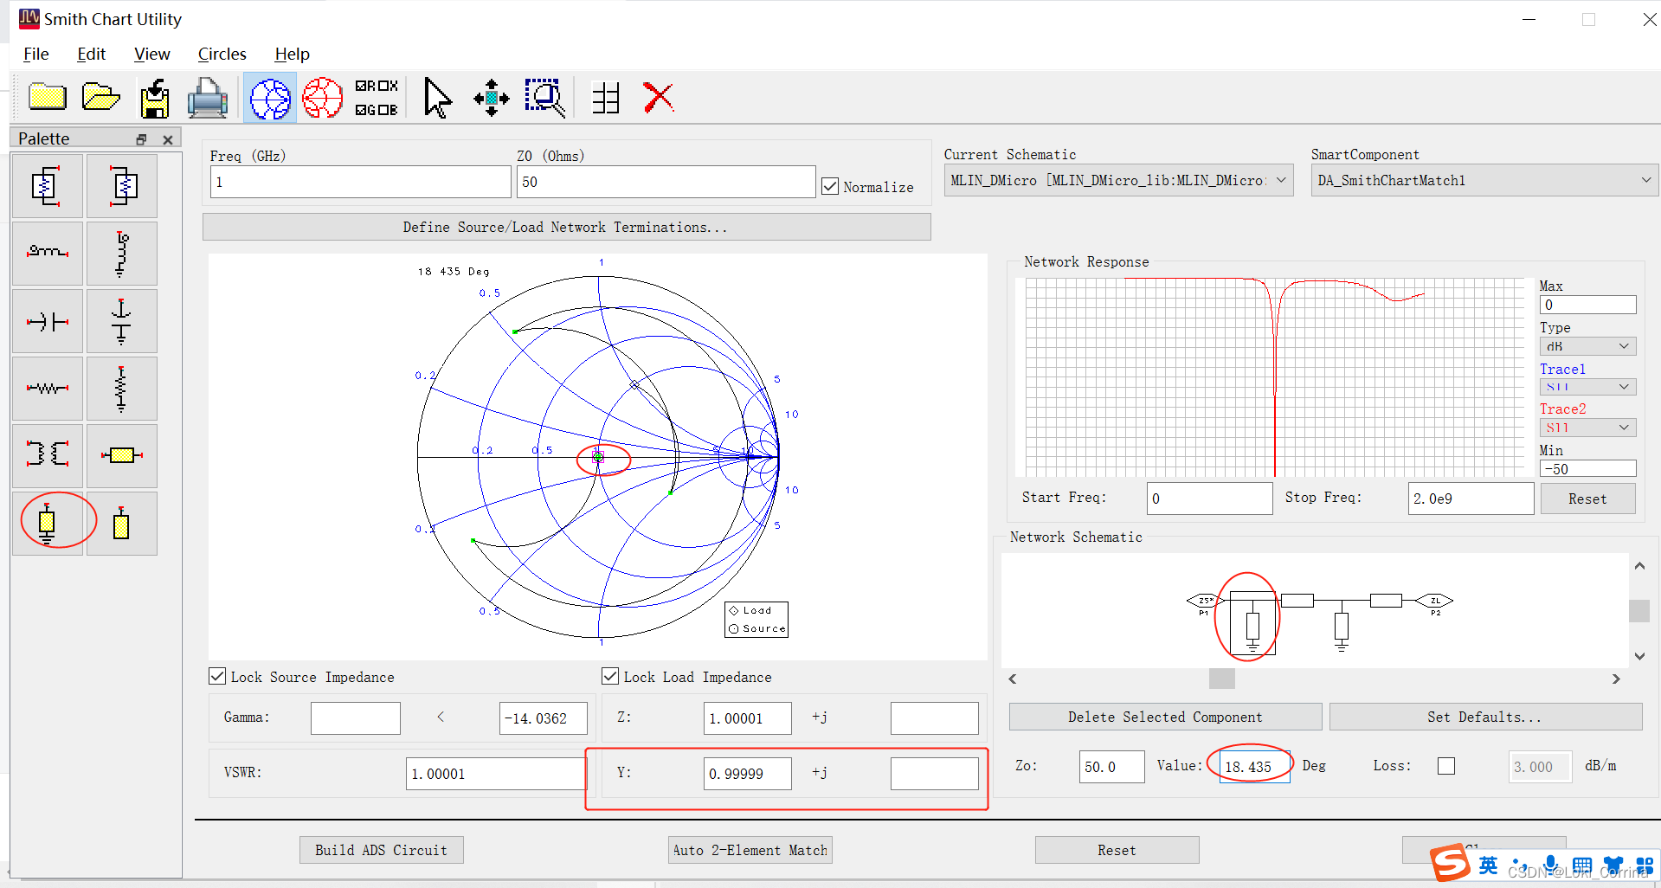The image size is (1661, 888).
Task: Close the Palette panel
Action: (x=168, y=139)
